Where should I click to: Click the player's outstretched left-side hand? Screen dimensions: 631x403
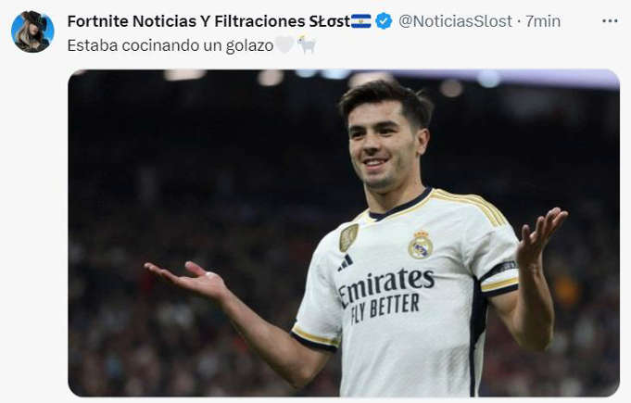click(187, 280)
